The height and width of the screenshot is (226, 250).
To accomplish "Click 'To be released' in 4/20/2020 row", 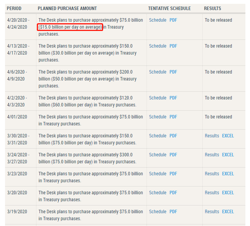I will click(x=218, y=20).
